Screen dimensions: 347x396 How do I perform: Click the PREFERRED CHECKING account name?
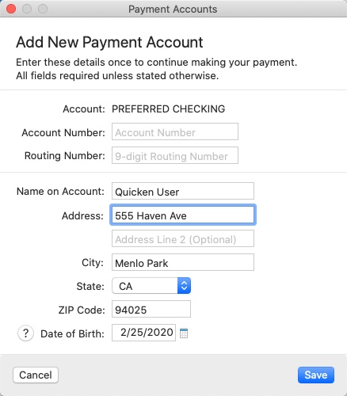click(169, 109)
